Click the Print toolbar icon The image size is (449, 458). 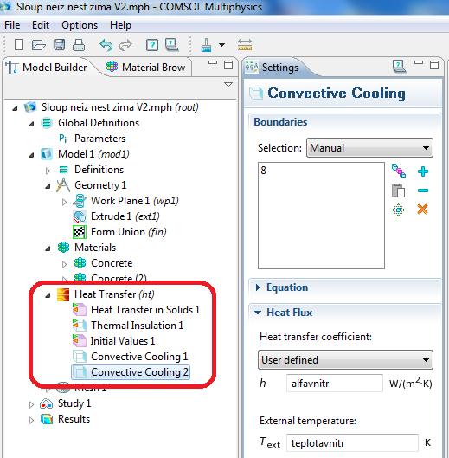[x=79, y=45]
